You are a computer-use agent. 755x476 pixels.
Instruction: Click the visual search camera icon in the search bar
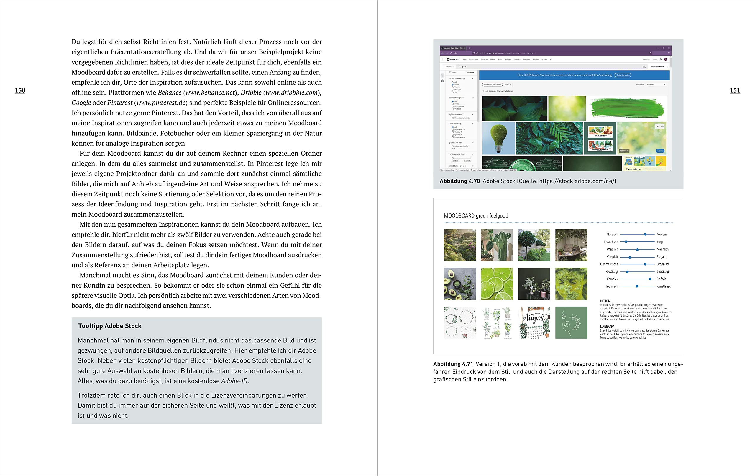click(644, 67)
